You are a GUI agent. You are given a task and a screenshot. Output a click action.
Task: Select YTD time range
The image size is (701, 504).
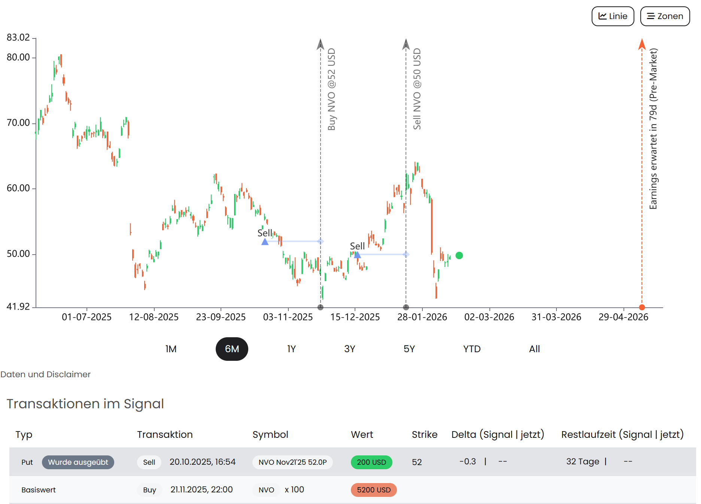pos(471,349)
